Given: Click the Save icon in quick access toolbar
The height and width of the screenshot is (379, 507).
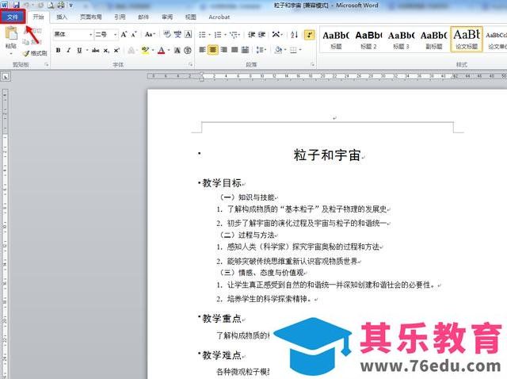Looking at the screenshot, I should pos(16,5).
